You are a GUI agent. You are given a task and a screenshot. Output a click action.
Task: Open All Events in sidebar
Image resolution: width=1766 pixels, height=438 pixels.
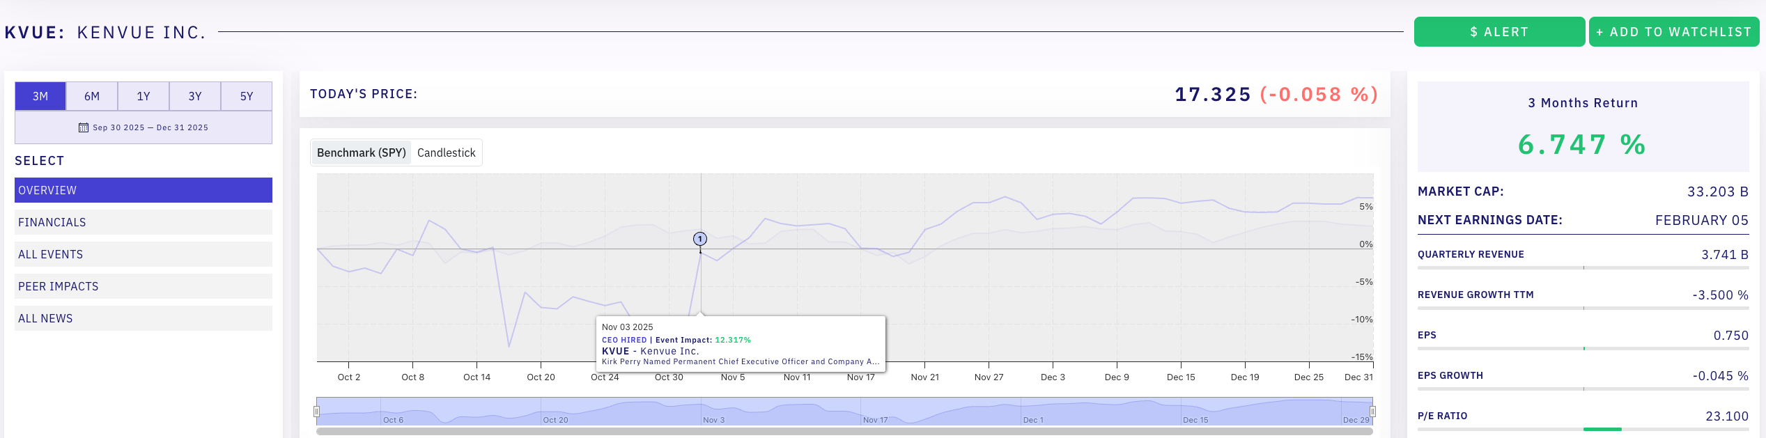coord(144,254)
